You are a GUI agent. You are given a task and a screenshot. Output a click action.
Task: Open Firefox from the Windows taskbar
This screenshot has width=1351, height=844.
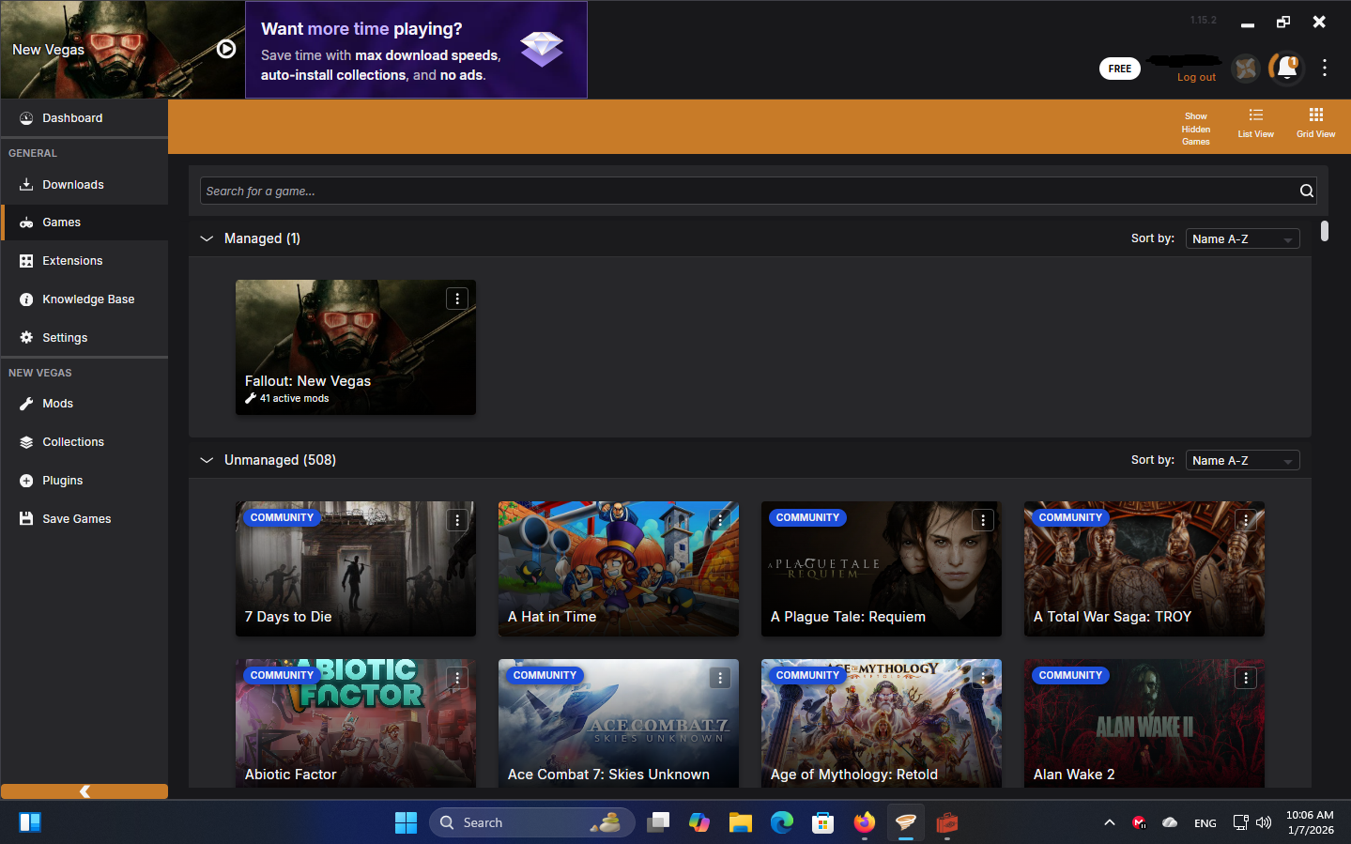(864, 822)
